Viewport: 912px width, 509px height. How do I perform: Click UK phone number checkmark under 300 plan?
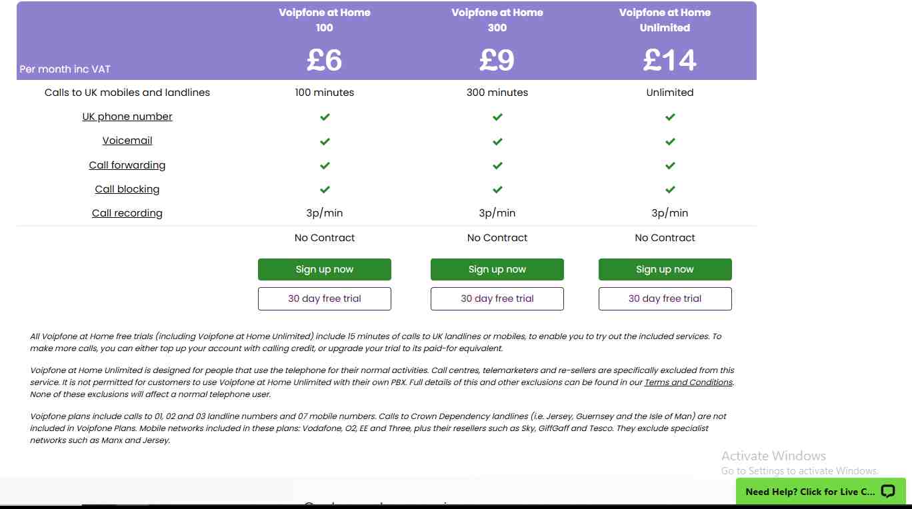coord(497,117)
